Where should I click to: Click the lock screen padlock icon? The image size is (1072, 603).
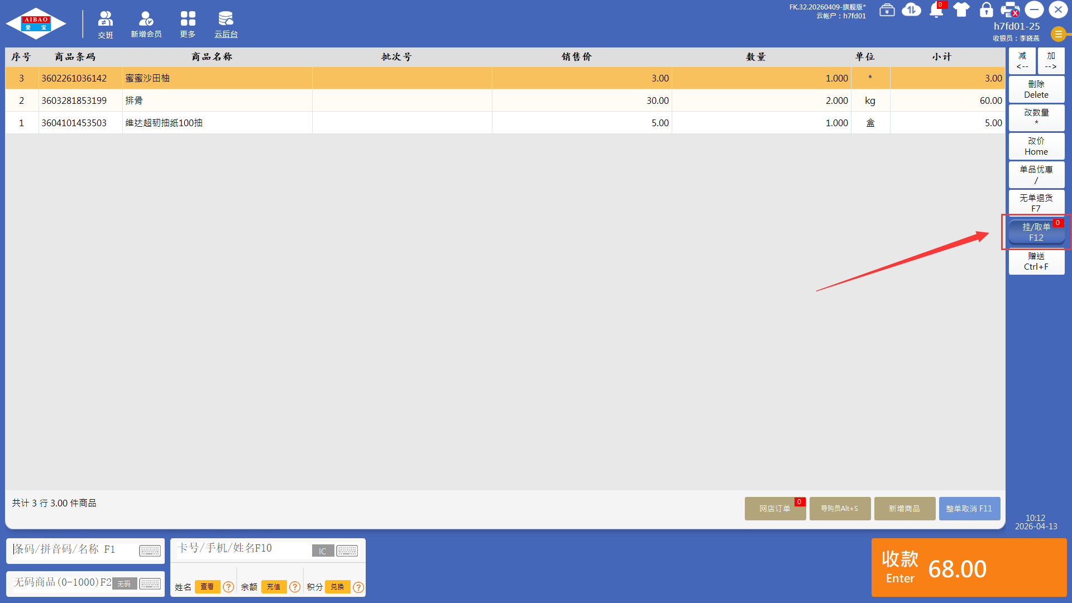[x=986, y=10]
